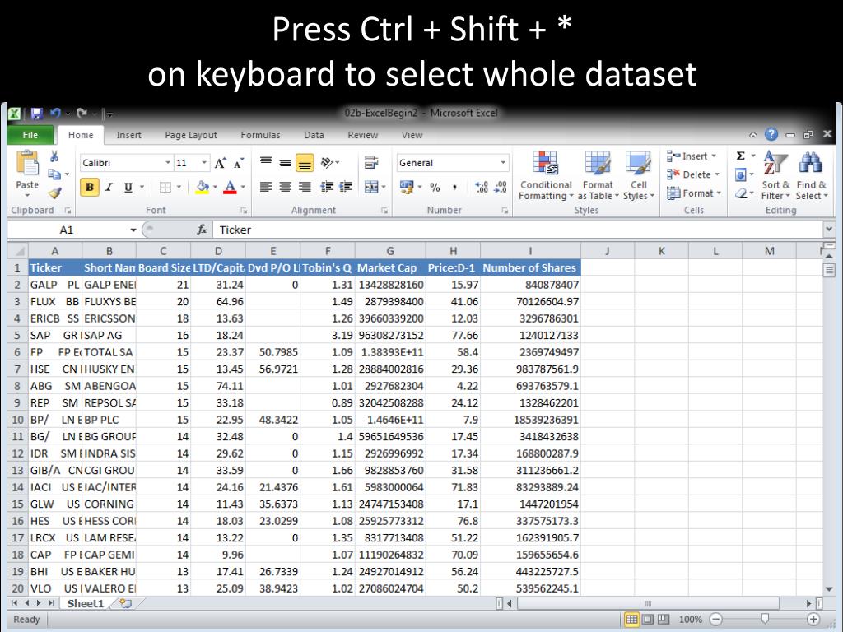Click the formula bar showing Ticker
Viewport: 843px width, 632px height.
pyautogui.click(x=519, y=230)
